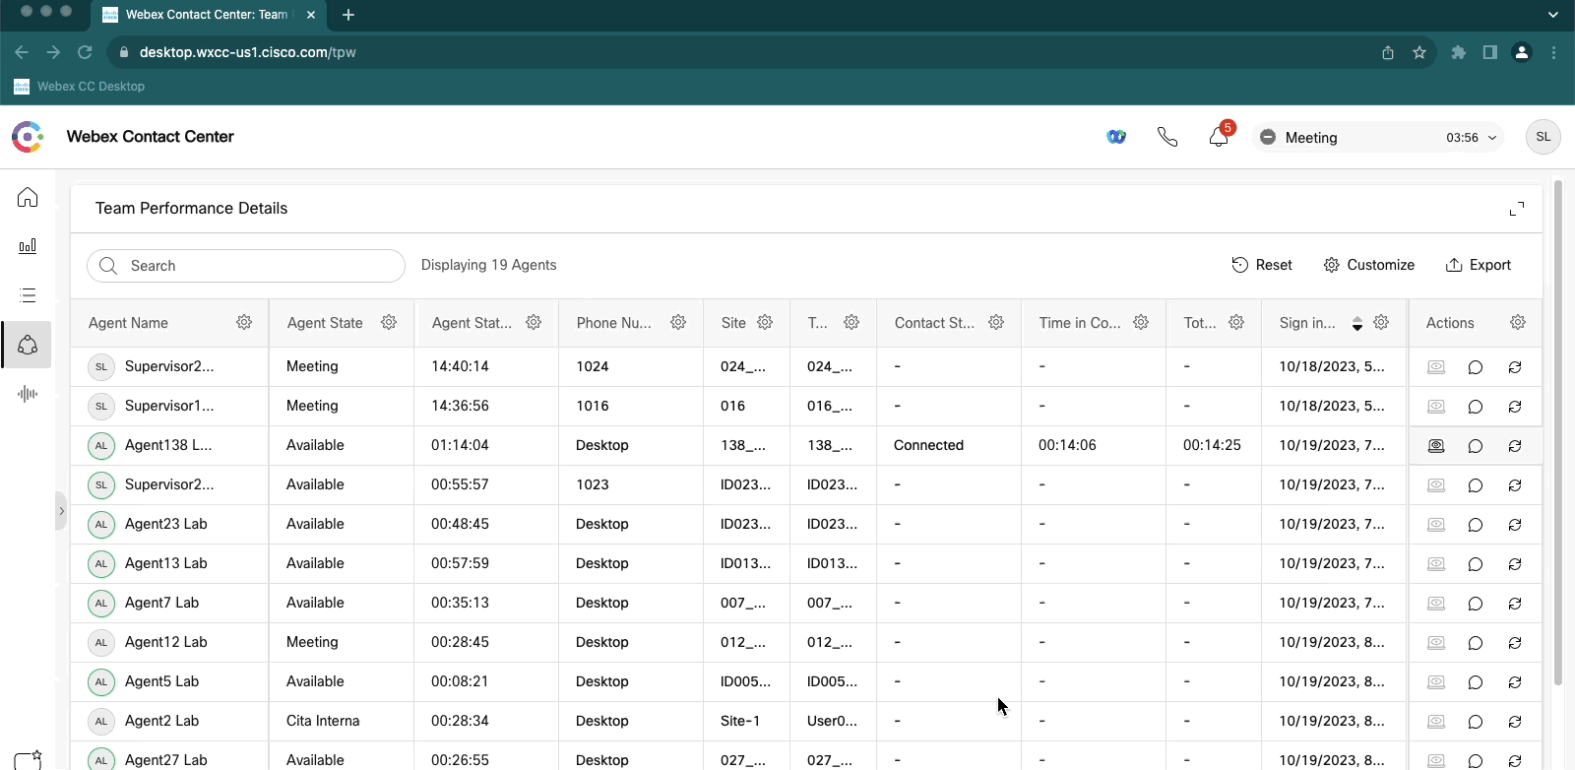Open Agent Name column settings gear
Screen dimensions: 1575x770
[x=244, y=323]
